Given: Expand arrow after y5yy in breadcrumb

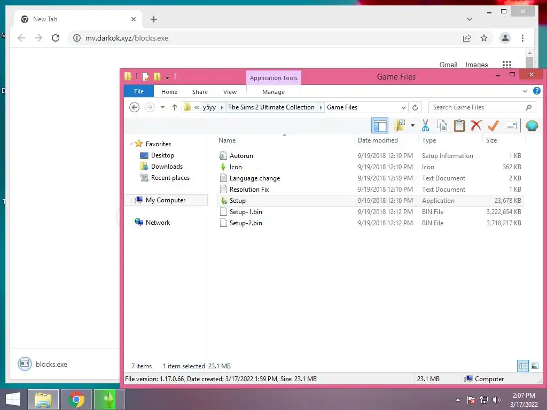Looking at the screenshot, I should click(x=222, y=107).
